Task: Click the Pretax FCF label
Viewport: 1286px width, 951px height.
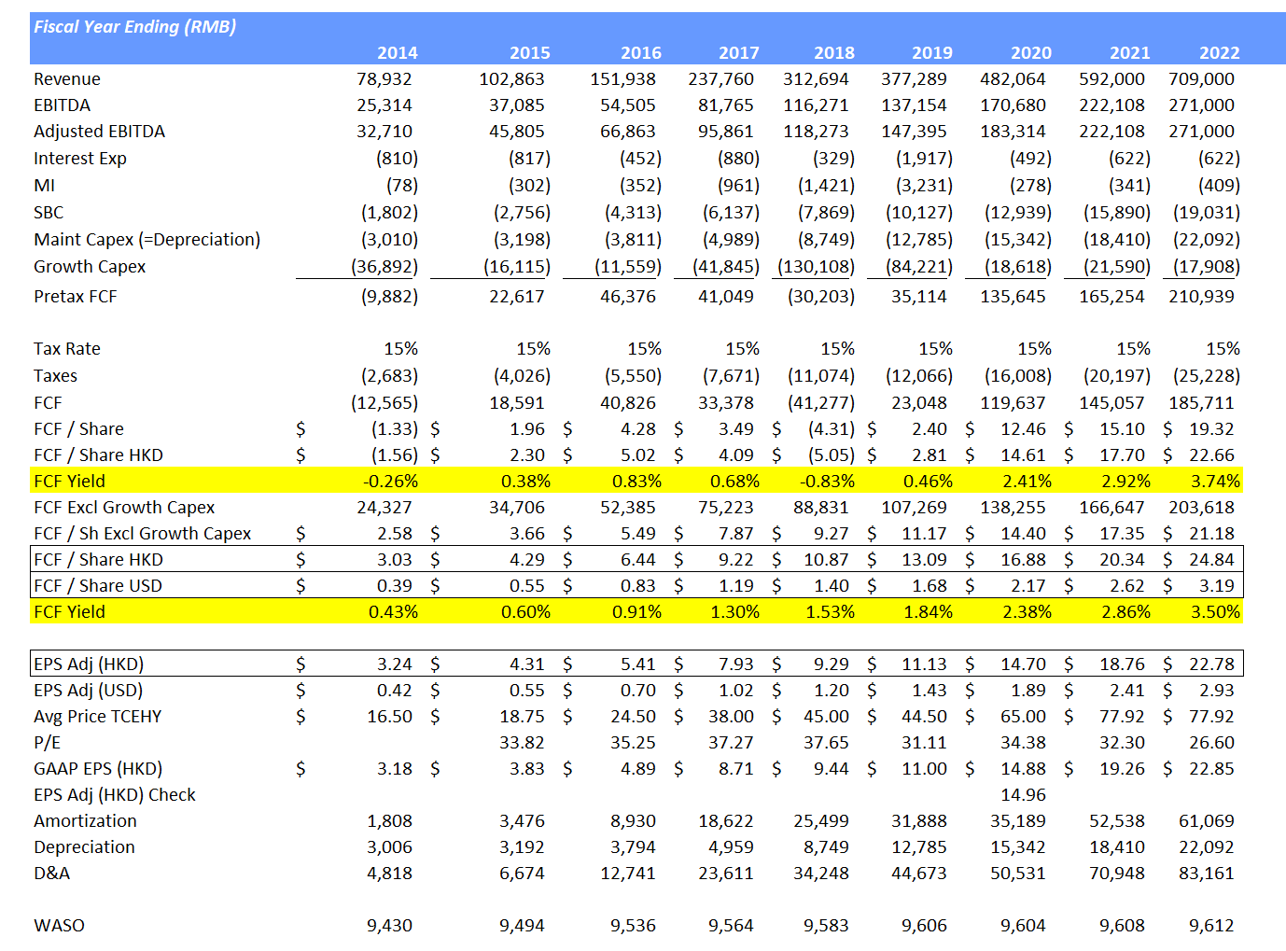Action: (x=76, y=297)
